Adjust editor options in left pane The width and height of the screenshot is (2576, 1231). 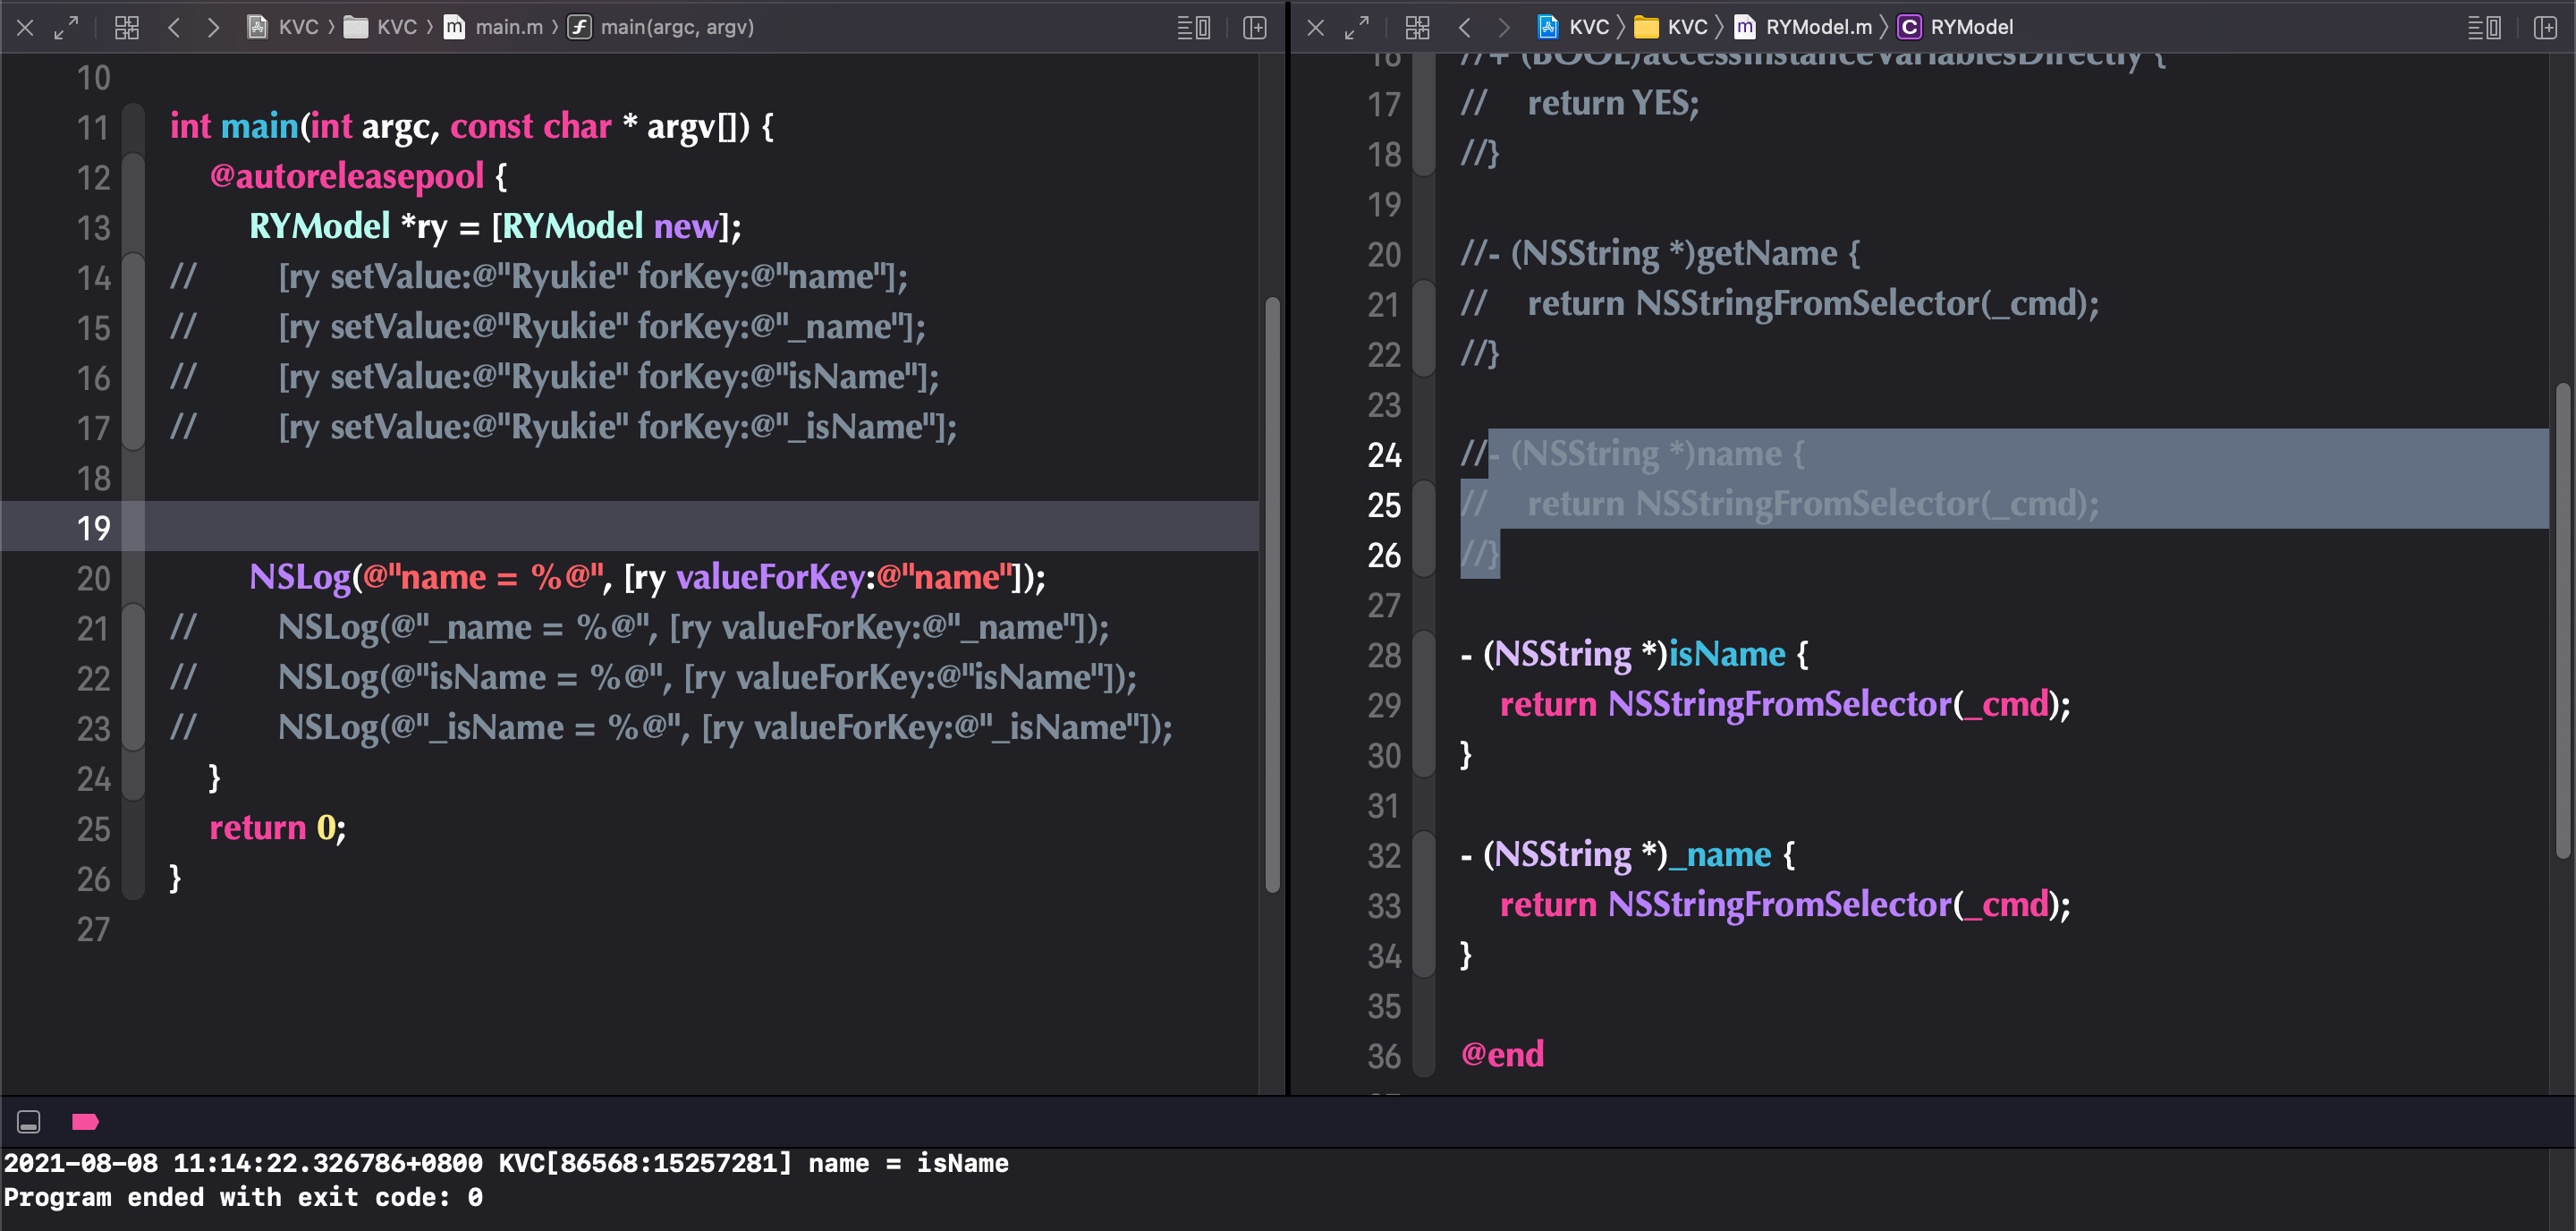[x=1194, y=28]
